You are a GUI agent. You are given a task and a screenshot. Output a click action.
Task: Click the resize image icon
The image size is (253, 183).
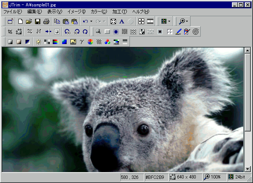pyautogui.click(x=19, y=32)
